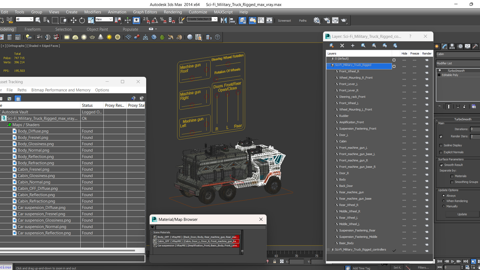Click the table view icon in Asset Tracking

[18, 99]
